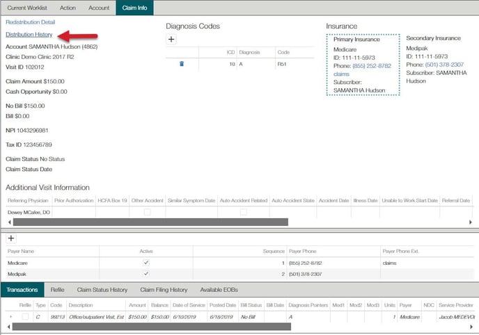479x335 pixels.
Task: Uncheck the Active checkbox for Medipak
Action: click(x=146, y=274)
